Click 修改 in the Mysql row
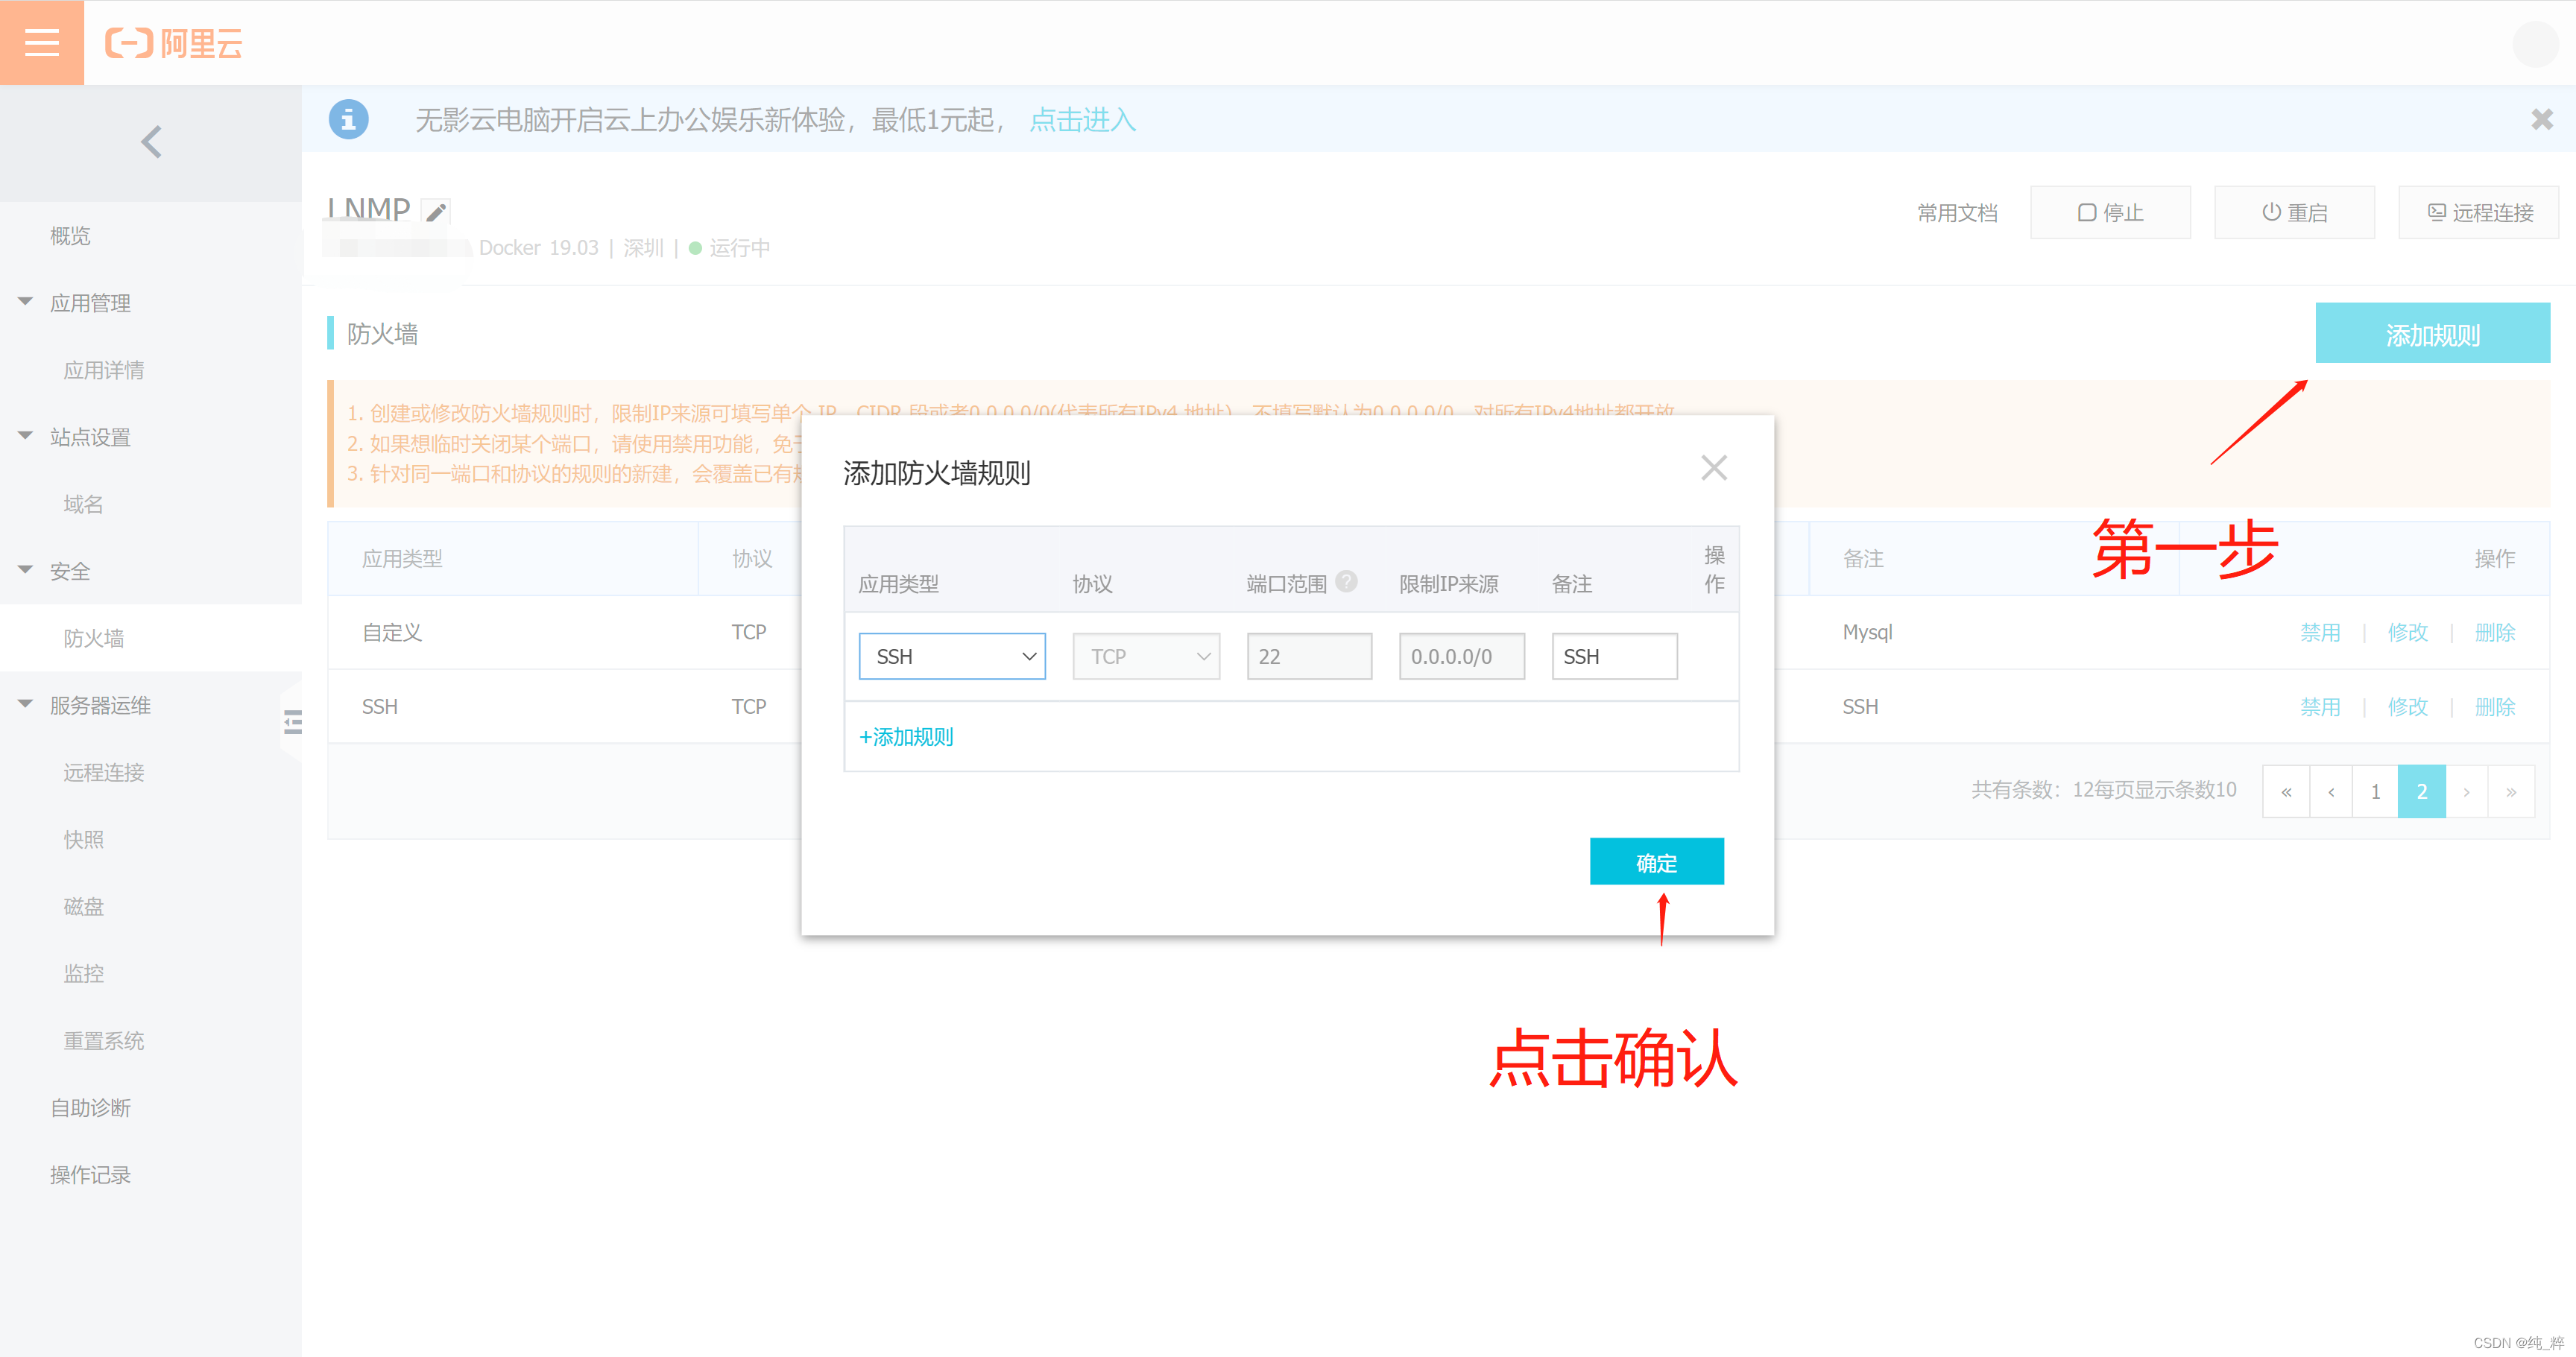 pos(2407,632)
